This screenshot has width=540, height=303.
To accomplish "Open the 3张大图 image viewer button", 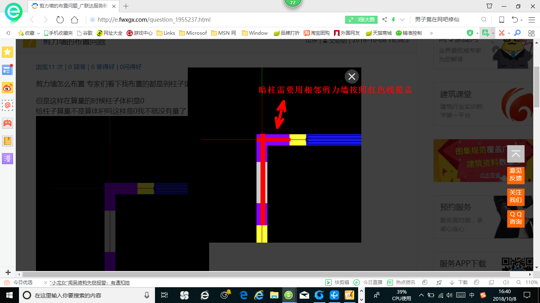I will click(361, 20).
